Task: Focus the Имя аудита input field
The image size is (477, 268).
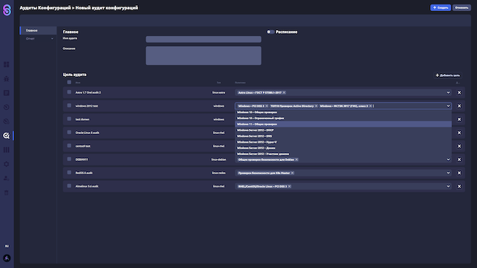Action: 203,39
